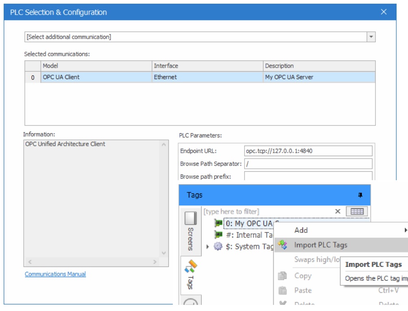This screenshot has width=408, height=311.
Task: Click the green PLC icon for My OPC UA
Action: click(x=218, y=223)
